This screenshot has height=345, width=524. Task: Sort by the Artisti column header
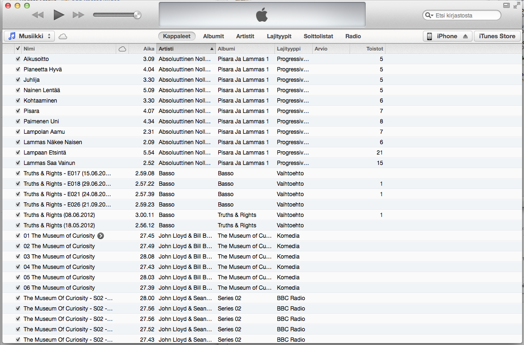185,49
